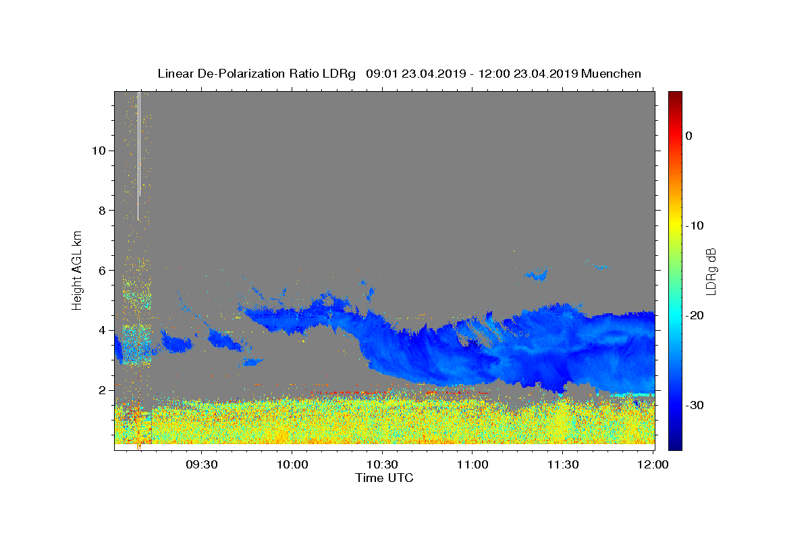Click the small isolated cloud near 6 km
Screen dimensions: 810x540
click(538, 275)
